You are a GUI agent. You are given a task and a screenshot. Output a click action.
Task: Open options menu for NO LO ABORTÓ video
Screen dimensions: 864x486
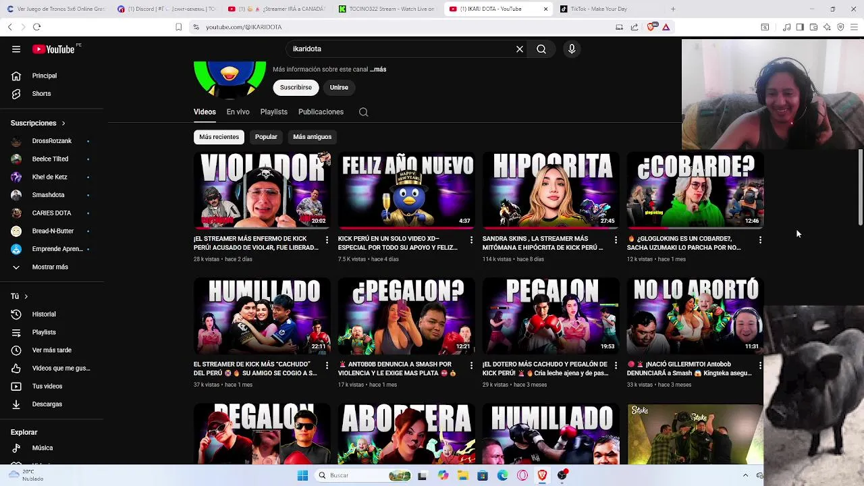(760, 366)
